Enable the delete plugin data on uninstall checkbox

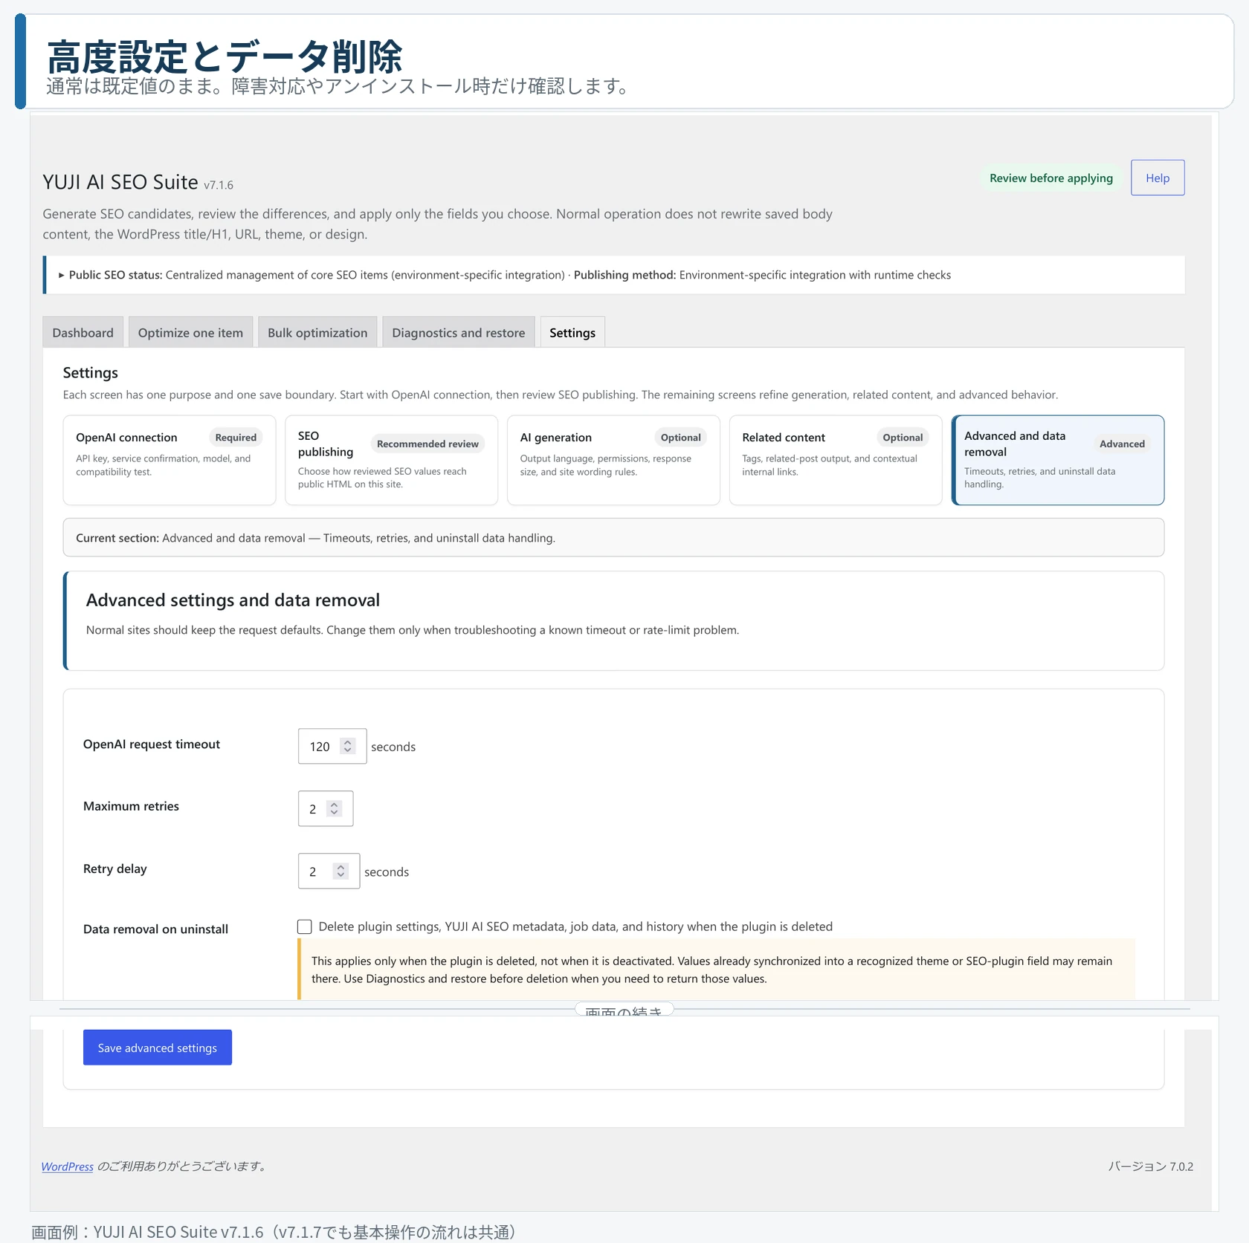coord(304,926)
